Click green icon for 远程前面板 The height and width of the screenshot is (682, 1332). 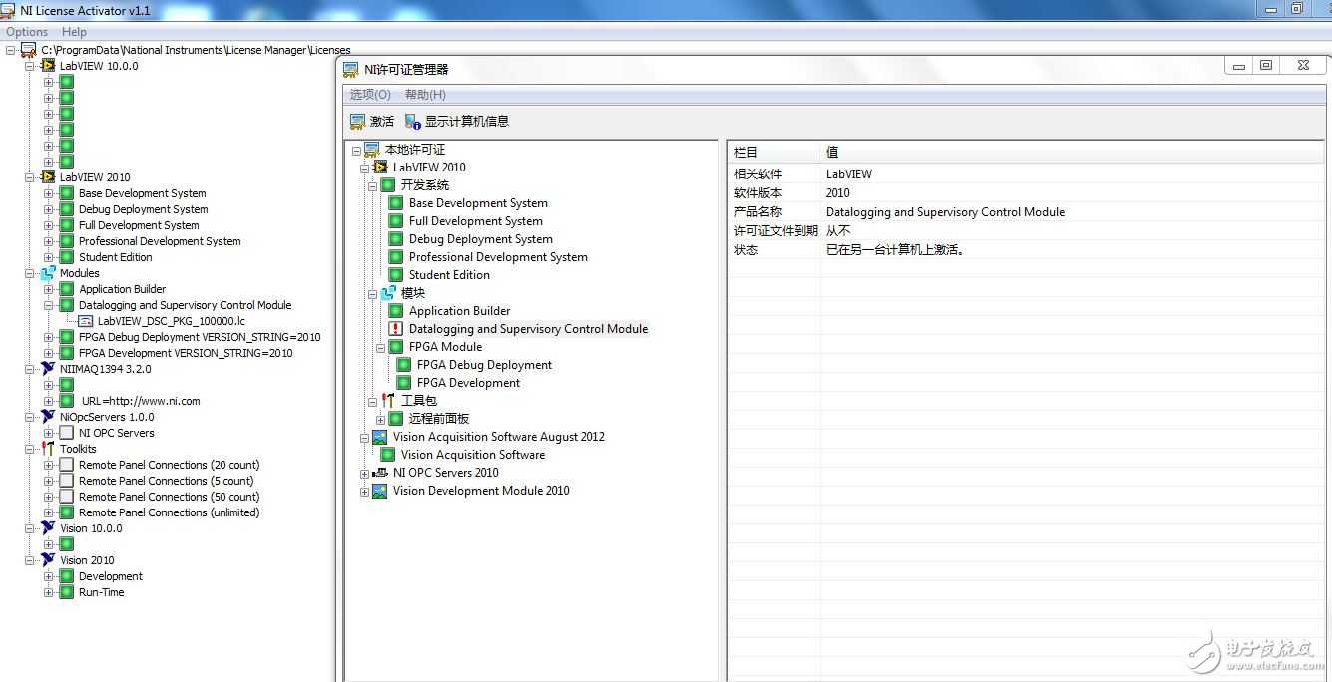396,419
